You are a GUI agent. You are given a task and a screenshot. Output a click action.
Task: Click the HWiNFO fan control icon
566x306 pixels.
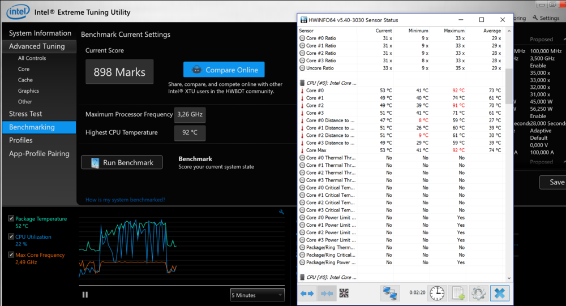(x=344, y=293)
